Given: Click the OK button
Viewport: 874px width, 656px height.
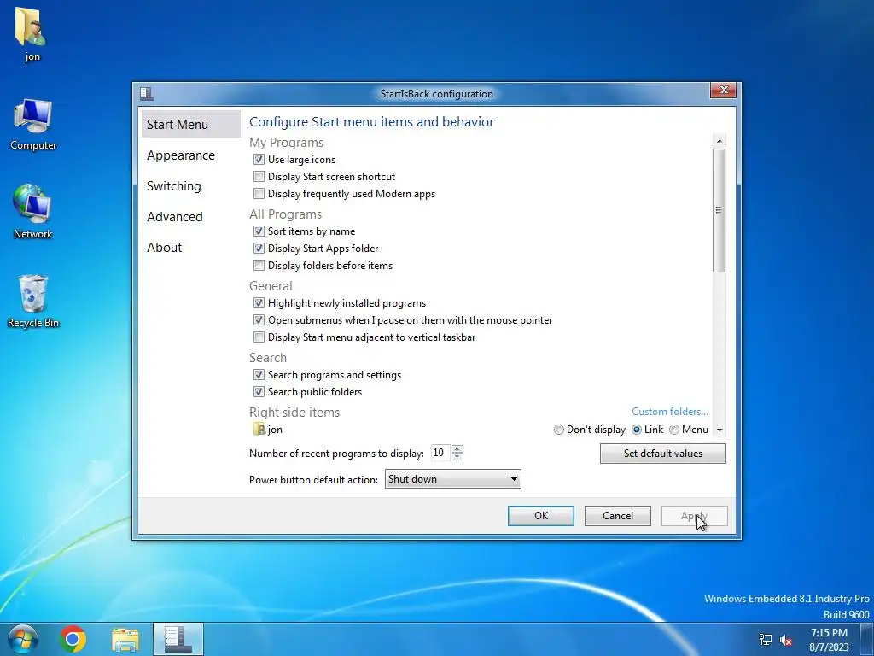Looking at the screenshot, I should 540,515.
